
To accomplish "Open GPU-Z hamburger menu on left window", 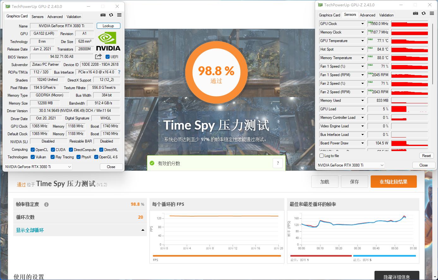I will pyautogui.click(x=119, y=15).
